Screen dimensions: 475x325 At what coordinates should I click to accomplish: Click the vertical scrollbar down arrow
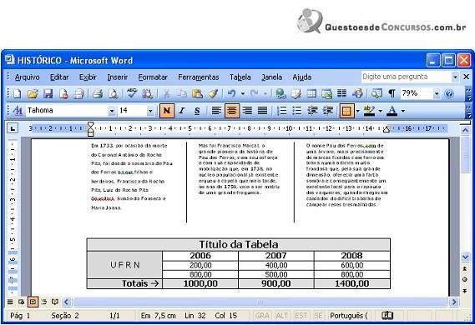click(465, 257)
